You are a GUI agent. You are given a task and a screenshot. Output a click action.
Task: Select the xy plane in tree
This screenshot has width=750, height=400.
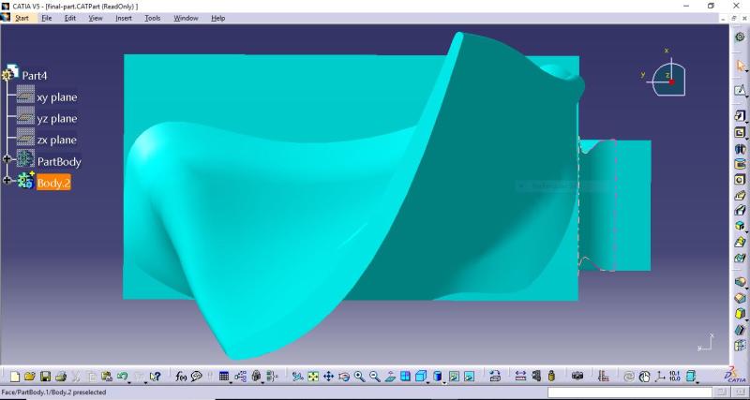coord(56,97)
